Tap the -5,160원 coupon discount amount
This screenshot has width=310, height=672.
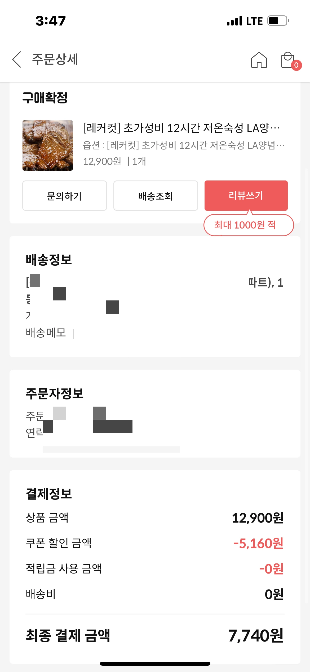coord(258,543)
